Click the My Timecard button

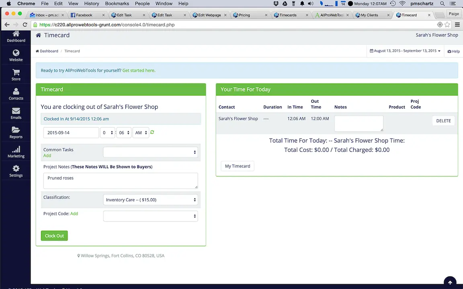(x=238, y=166)
